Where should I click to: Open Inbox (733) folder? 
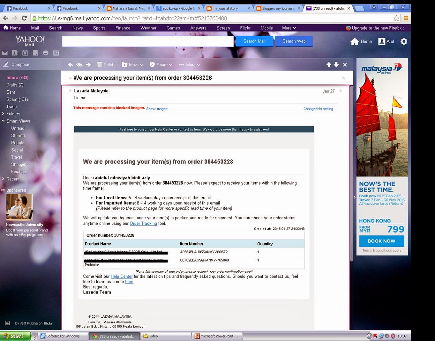17,78
